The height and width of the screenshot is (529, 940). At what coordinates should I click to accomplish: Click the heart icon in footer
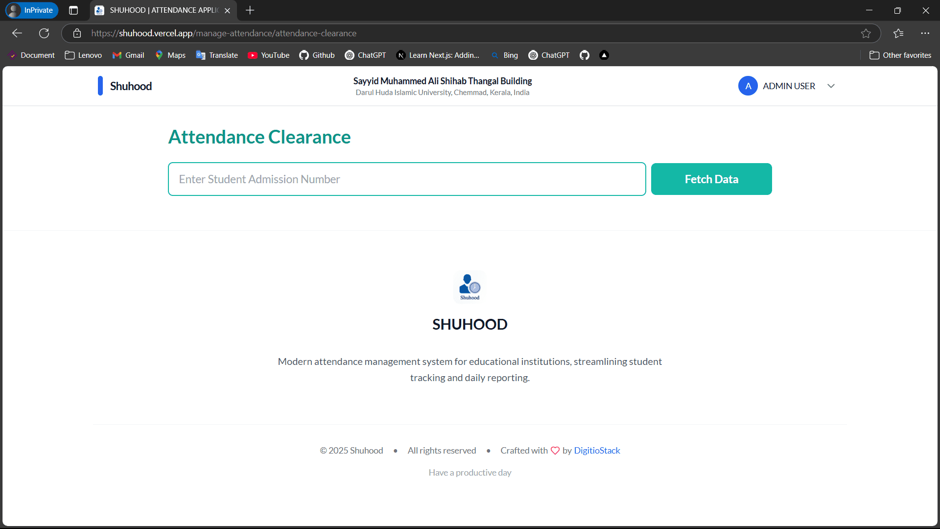click(555, 451)
